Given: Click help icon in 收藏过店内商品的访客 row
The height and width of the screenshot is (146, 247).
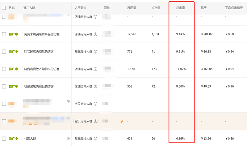Looking at the screenshot, I should [95, 86].
